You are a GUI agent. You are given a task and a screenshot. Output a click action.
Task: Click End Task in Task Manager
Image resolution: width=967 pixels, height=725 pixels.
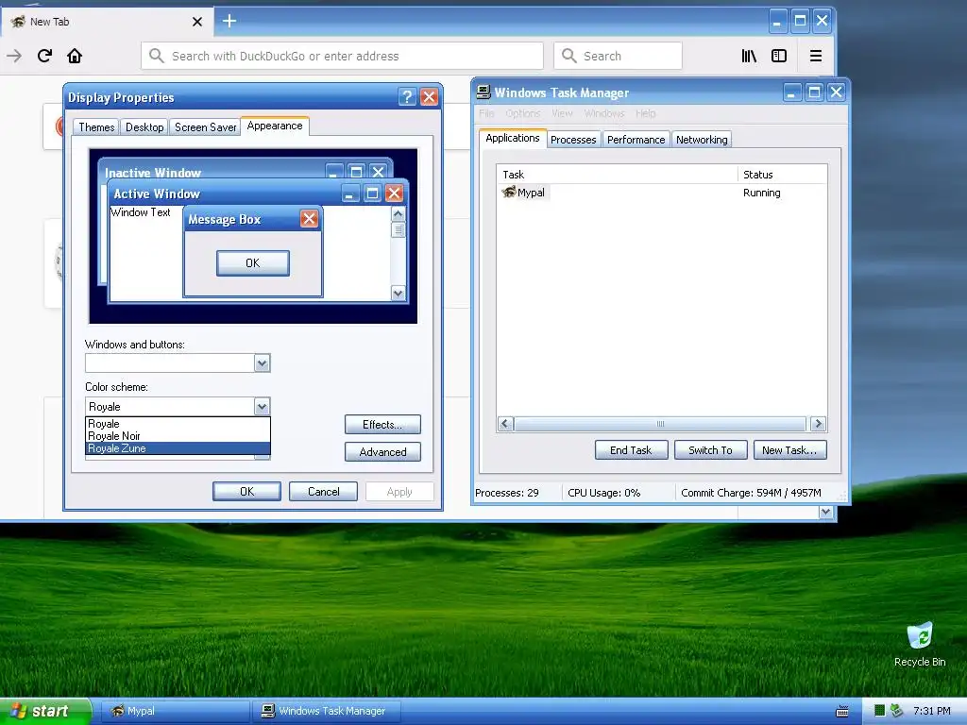coord(631,450)
